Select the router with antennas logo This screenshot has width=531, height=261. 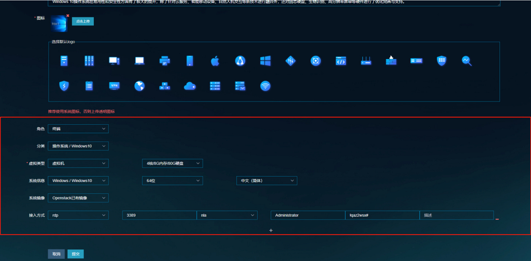click(x=366, y=61)
